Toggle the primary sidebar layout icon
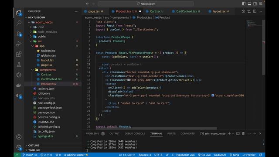279x157 pixels. pyautogui.click(x=244, y=4)
